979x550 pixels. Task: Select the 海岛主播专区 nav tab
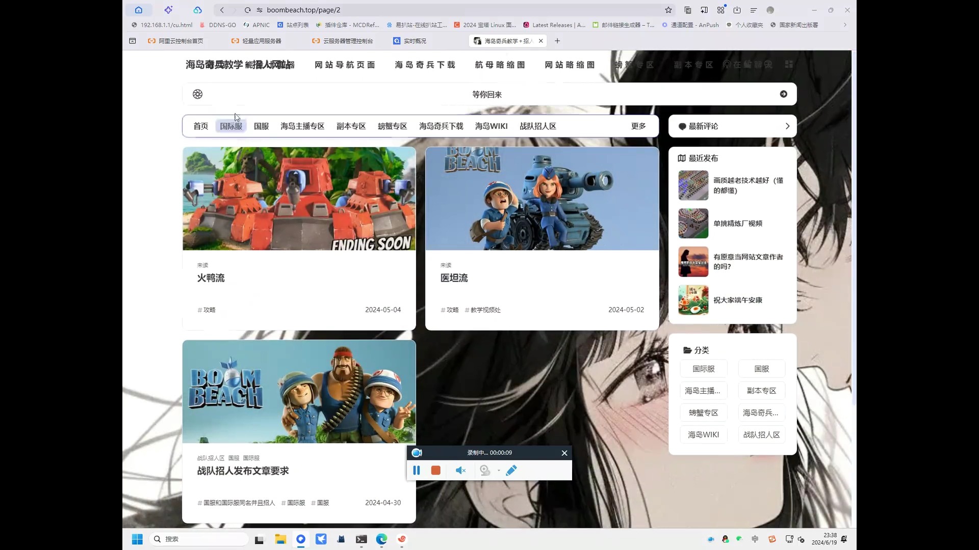pyautogui.click(x=302, y=126)
